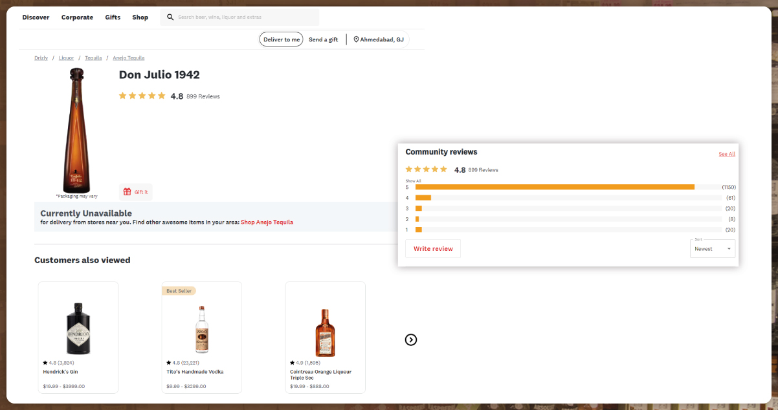Click the Best Seller badge on Tito's card
Screen dimensions: 778x410
[179, 291]
